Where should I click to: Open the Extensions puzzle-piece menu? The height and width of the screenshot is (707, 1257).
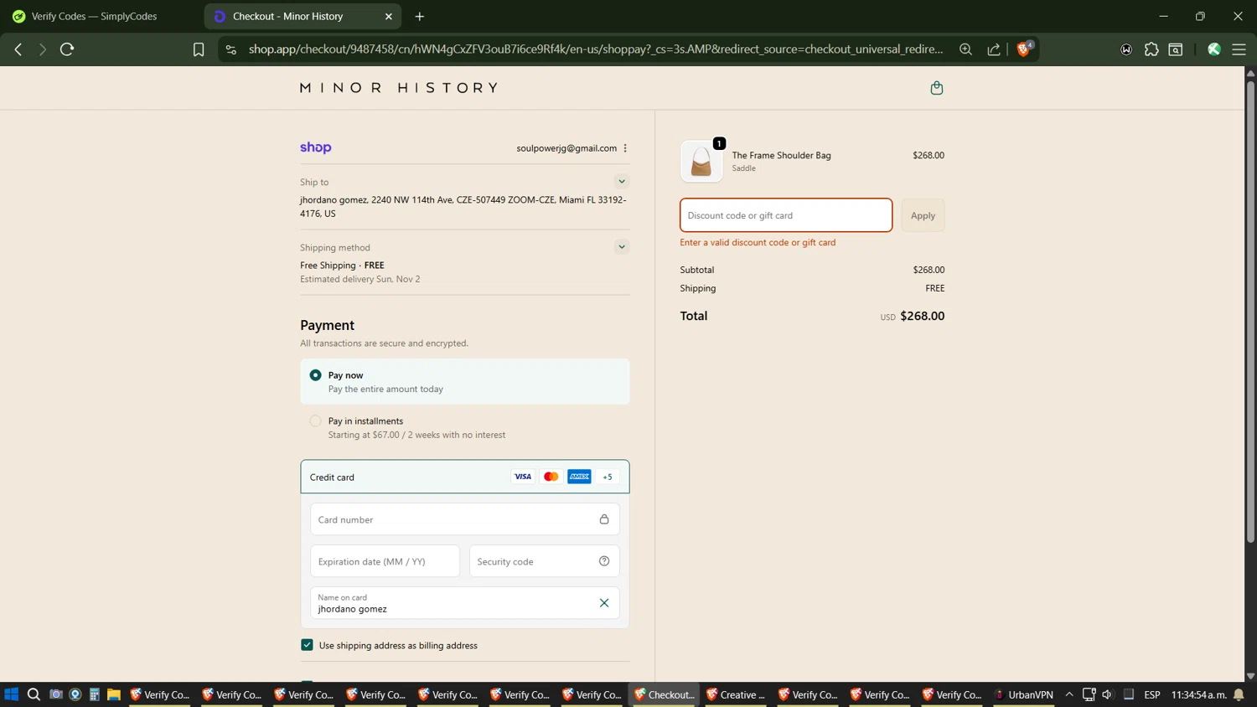point(1151,49)
